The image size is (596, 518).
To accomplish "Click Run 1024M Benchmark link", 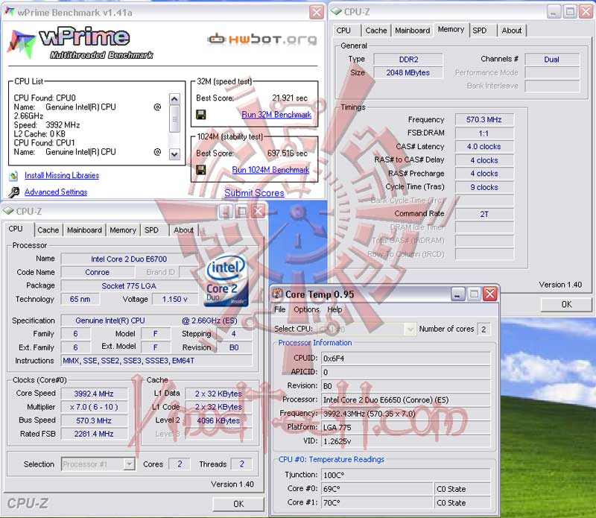I will tap(270, 170).
